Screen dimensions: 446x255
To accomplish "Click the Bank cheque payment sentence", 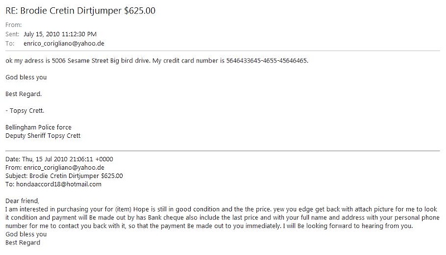I will point(222,218).
